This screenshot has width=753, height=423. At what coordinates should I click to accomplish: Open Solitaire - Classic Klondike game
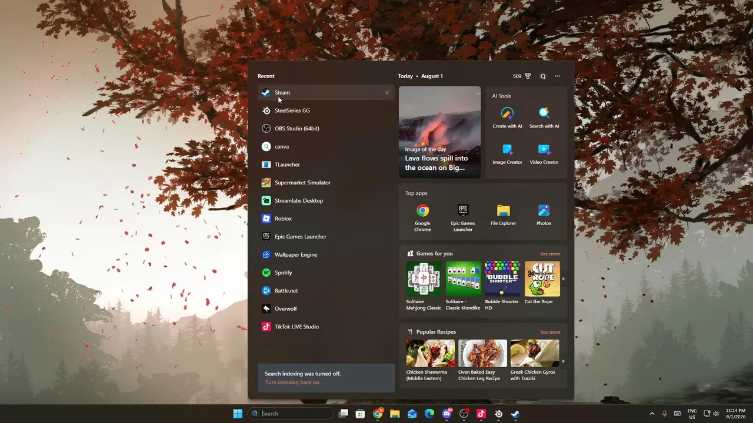[x=464, y=286]
